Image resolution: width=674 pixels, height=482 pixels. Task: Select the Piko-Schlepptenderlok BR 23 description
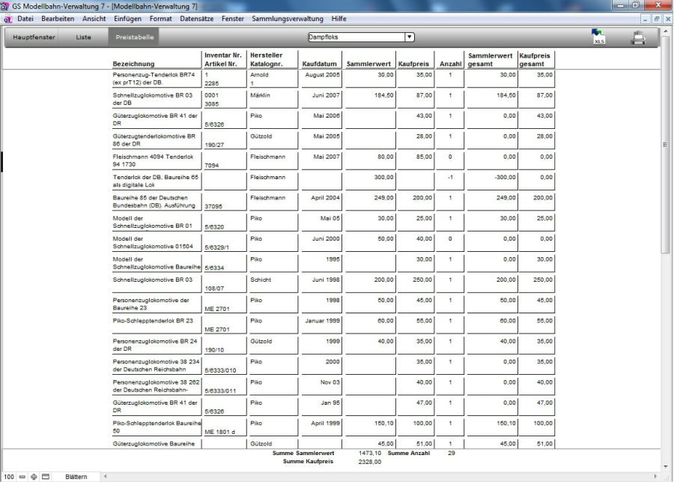(x=153, y=321)
